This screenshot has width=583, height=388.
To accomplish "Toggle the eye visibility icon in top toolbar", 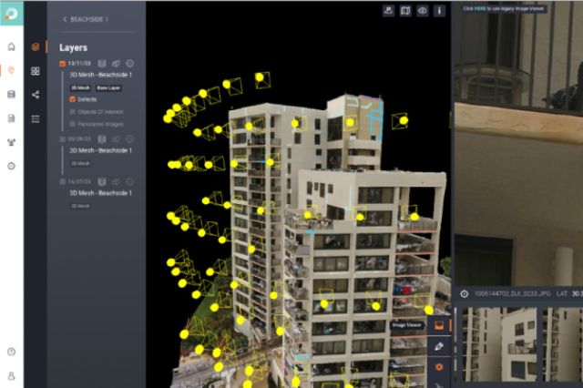I will [423, 11].
